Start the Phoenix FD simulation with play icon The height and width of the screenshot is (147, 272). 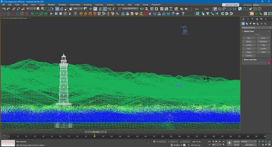[x=51, y=14]
